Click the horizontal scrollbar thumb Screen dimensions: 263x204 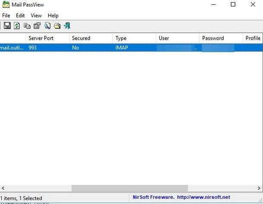coord(130,188)
